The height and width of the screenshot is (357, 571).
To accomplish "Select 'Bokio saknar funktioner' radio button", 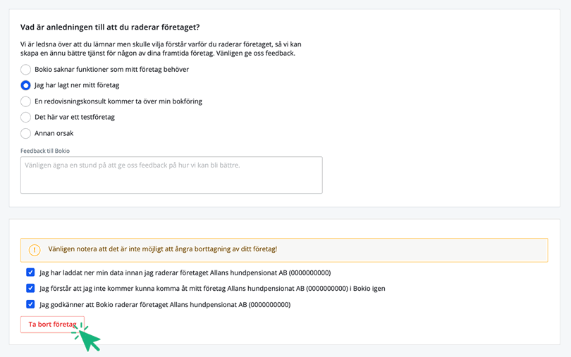I will point(25,70).
